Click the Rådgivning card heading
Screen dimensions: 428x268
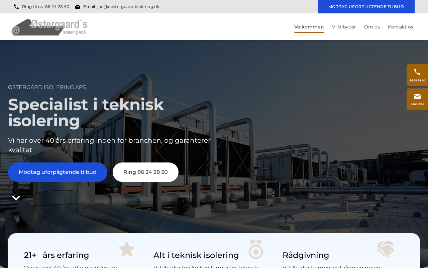306,255
